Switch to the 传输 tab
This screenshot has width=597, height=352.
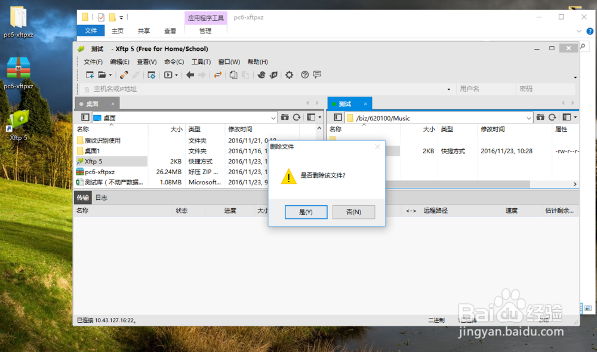point(82,197)
